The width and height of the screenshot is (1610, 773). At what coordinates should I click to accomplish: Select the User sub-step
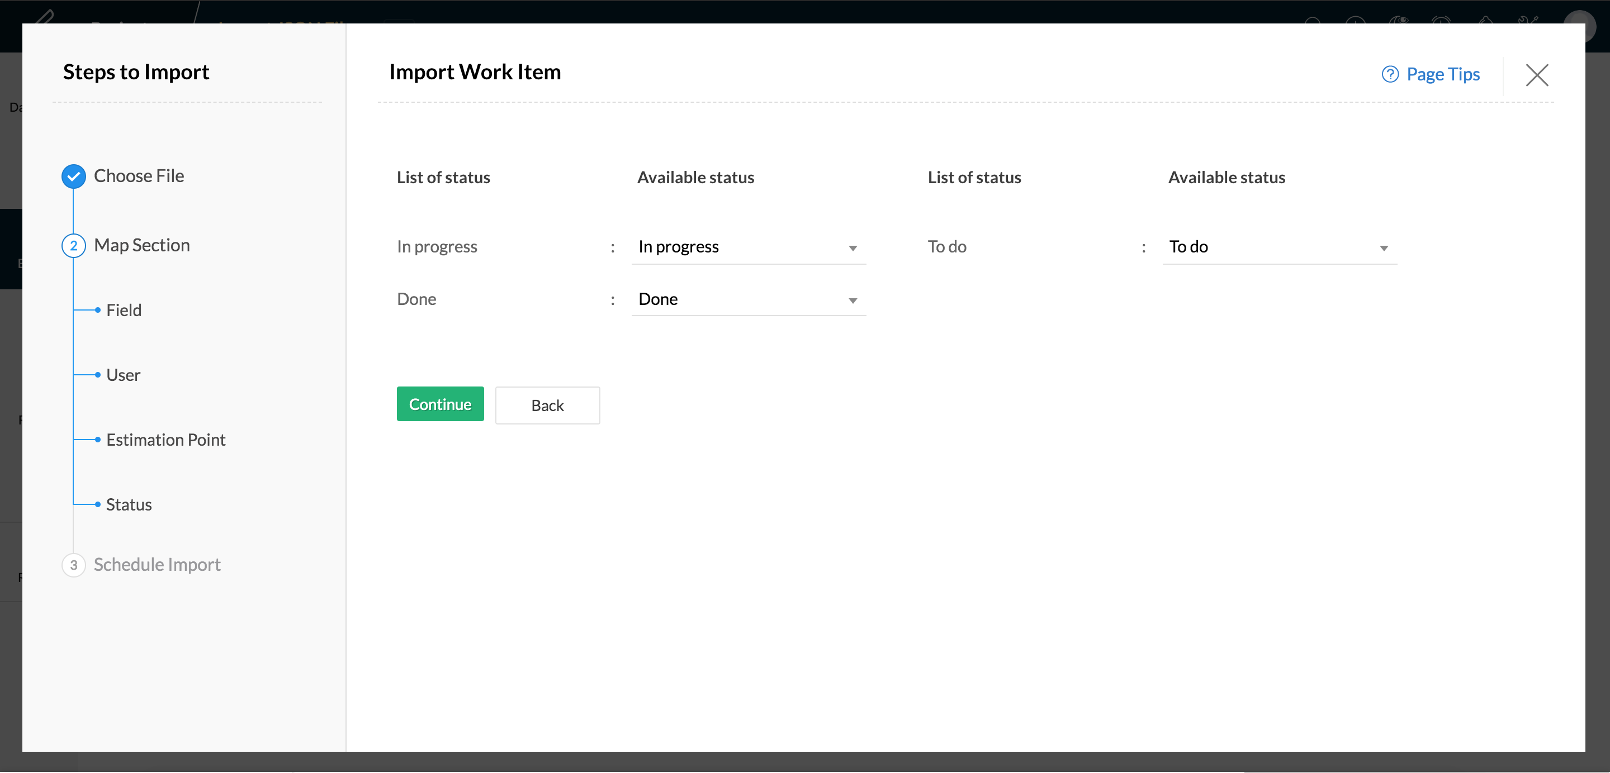click(123, 375)
